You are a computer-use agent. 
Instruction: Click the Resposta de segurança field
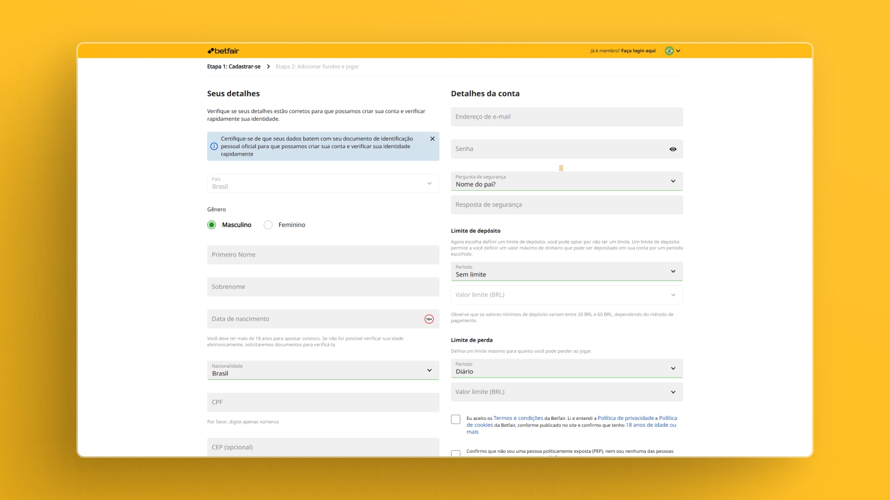pyautogui.click(x=567, y=205)
